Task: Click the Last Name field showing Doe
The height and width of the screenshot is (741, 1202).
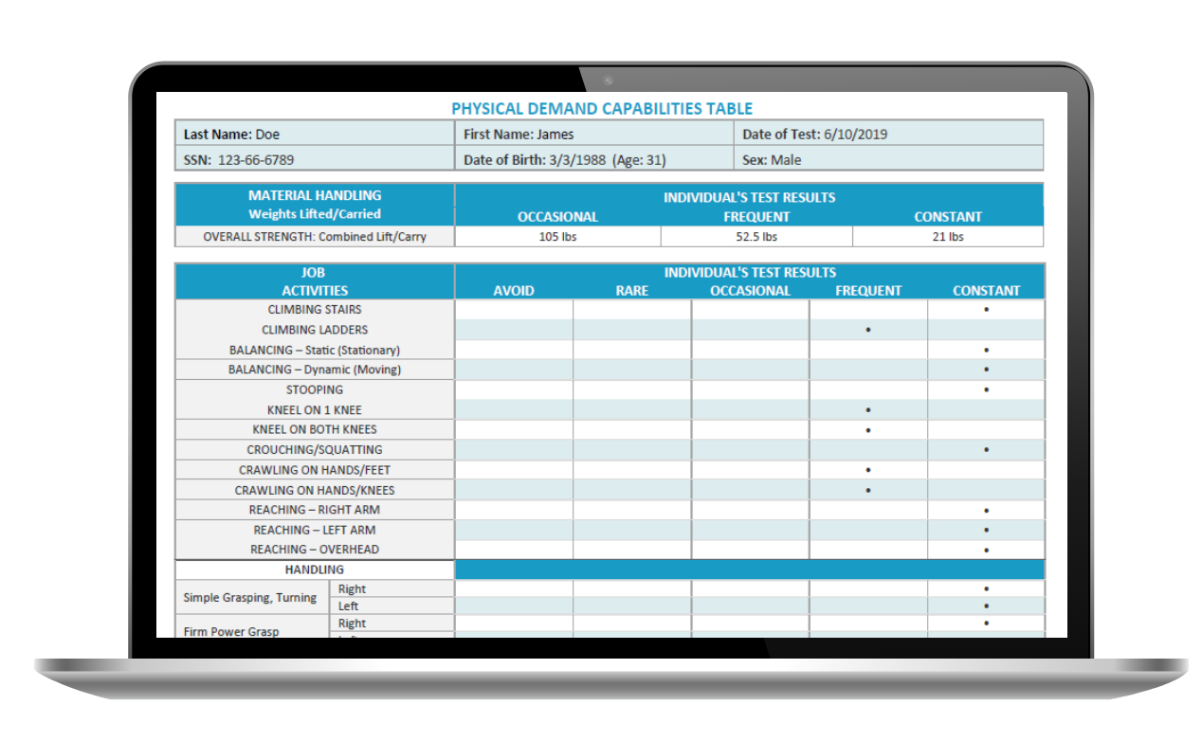Action: click(x=314, y=135)
